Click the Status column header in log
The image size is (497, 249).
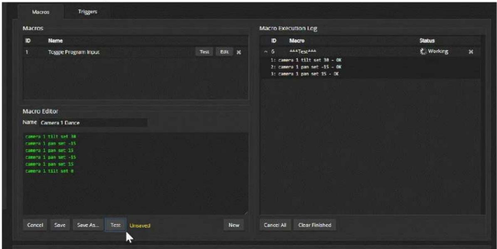click(x=427, y=41)
